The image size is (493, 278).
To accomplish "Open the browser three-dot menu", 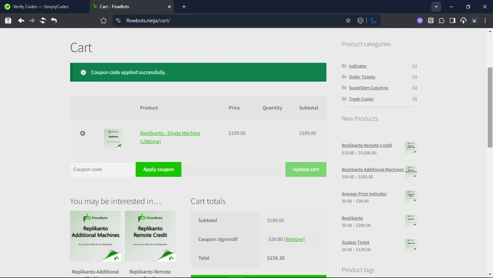I will (485, 20).
